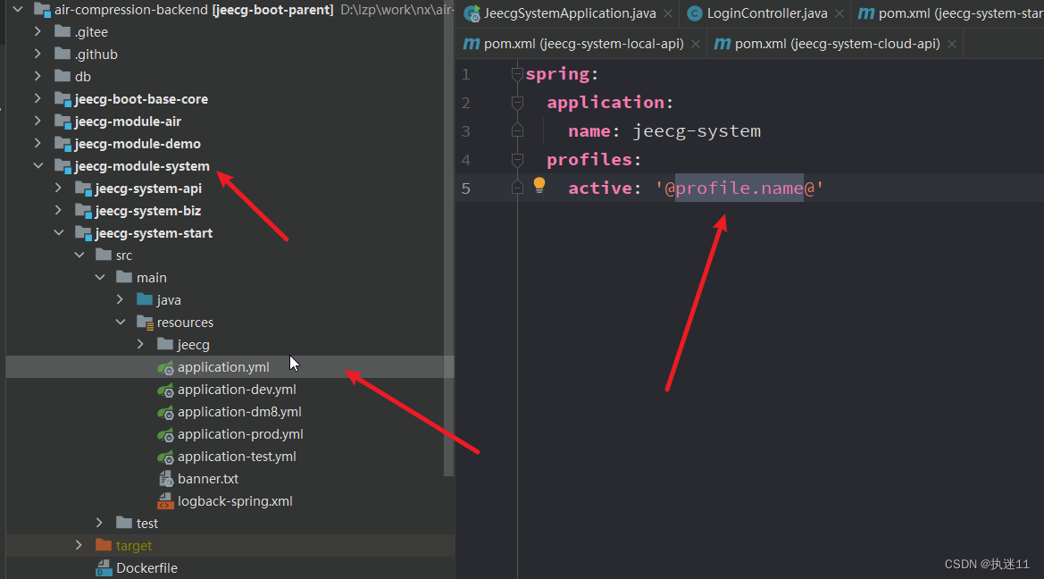Collapse the jeecg-system-start module

[59, 232]
